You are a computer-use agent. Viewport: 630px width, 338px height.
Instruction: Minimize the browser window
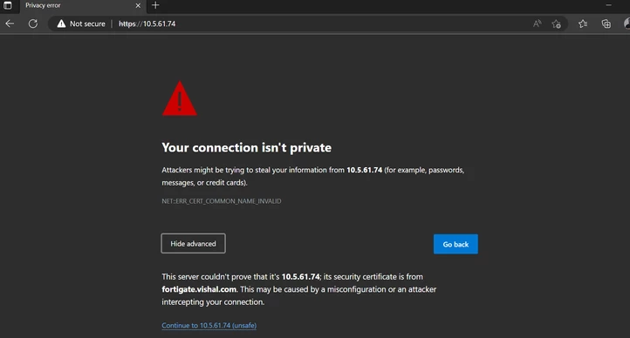(x=609, y=5)
